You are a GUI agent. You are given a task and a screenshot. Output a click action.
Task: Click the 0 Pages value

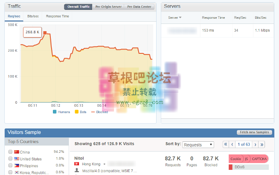pos(192,158)
